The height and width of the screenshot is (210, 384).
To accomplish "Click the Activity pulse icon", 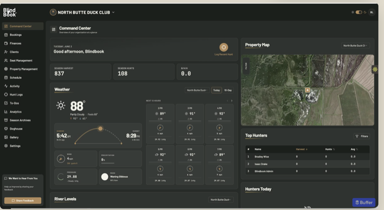I will click(x=6, y=86).
